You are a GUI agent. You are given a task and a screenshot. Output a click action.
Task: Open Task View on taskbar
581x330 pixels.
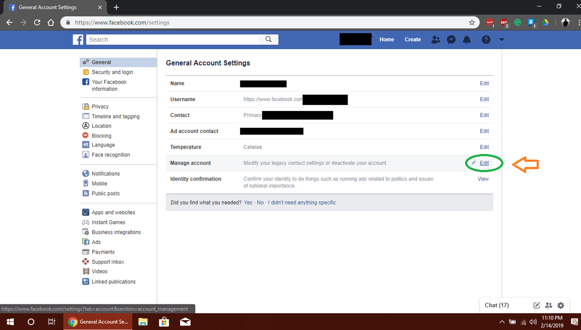pos(51,322)
